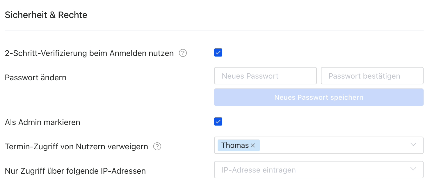Image resolution: width=430 pixels, height=185 pixels.
Task: Click the 2-Schritt-Verifizierung beim Anmelden nutzen label
Action: pyautogui.click(x=89, y=53)
